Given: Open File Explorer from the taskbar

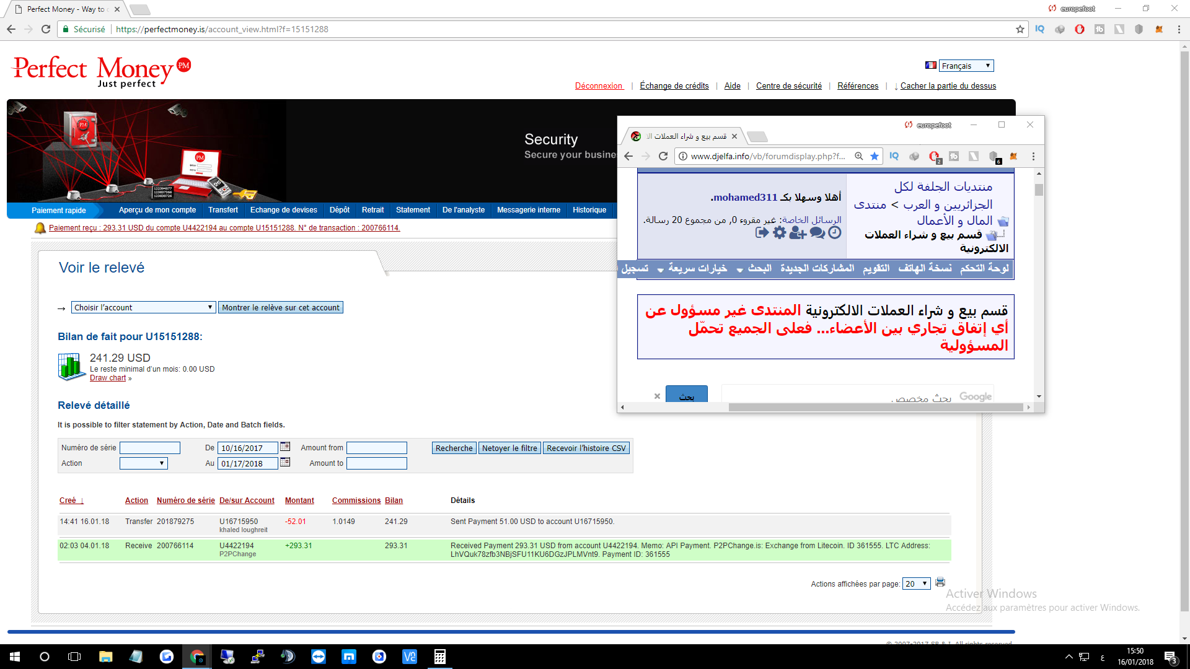Looking at the screenshot, I should pos(105,657).
